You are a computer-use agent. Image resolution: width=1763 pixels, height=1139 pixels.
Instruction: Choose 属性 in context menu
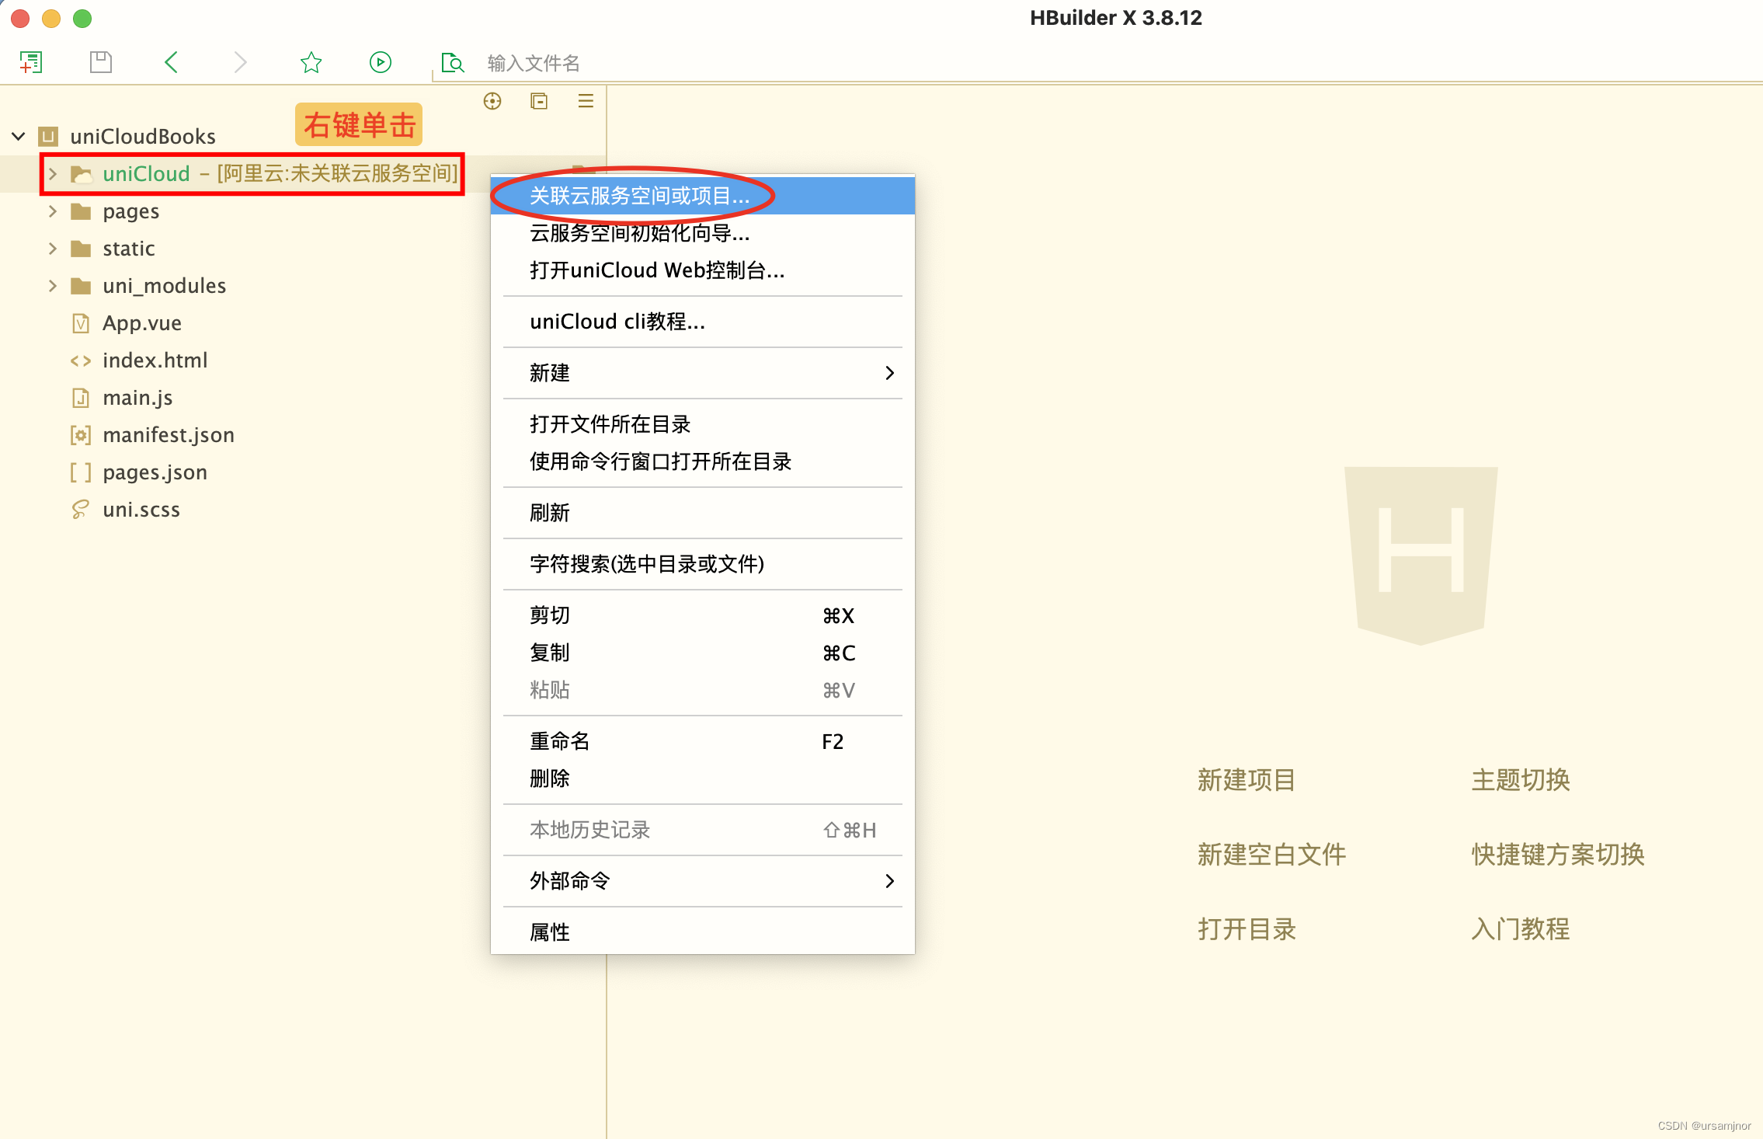703,932
